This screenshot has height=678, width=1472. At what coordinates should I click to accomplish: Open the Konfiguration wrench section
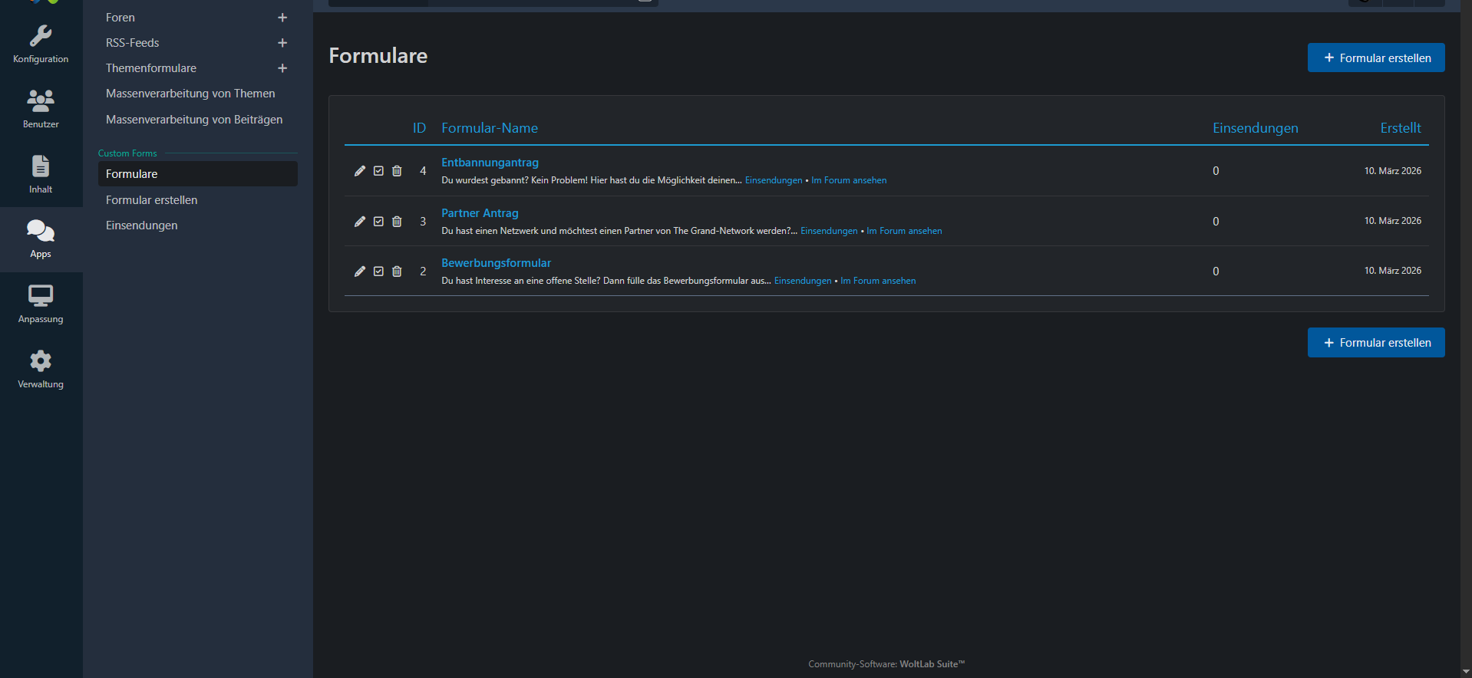tap(41, 44)
